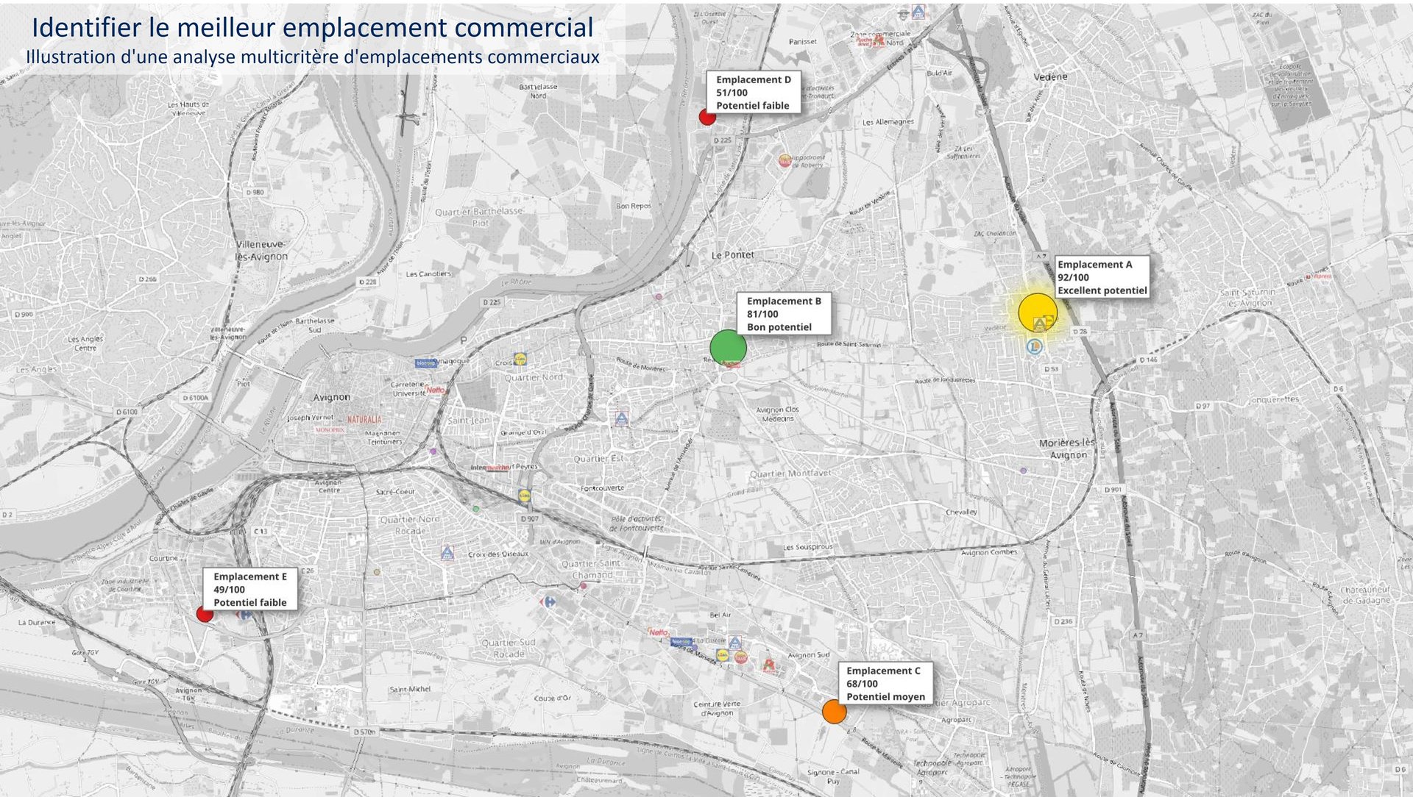Click the 'Quartier Montfavet' label

tap(790, 473)
